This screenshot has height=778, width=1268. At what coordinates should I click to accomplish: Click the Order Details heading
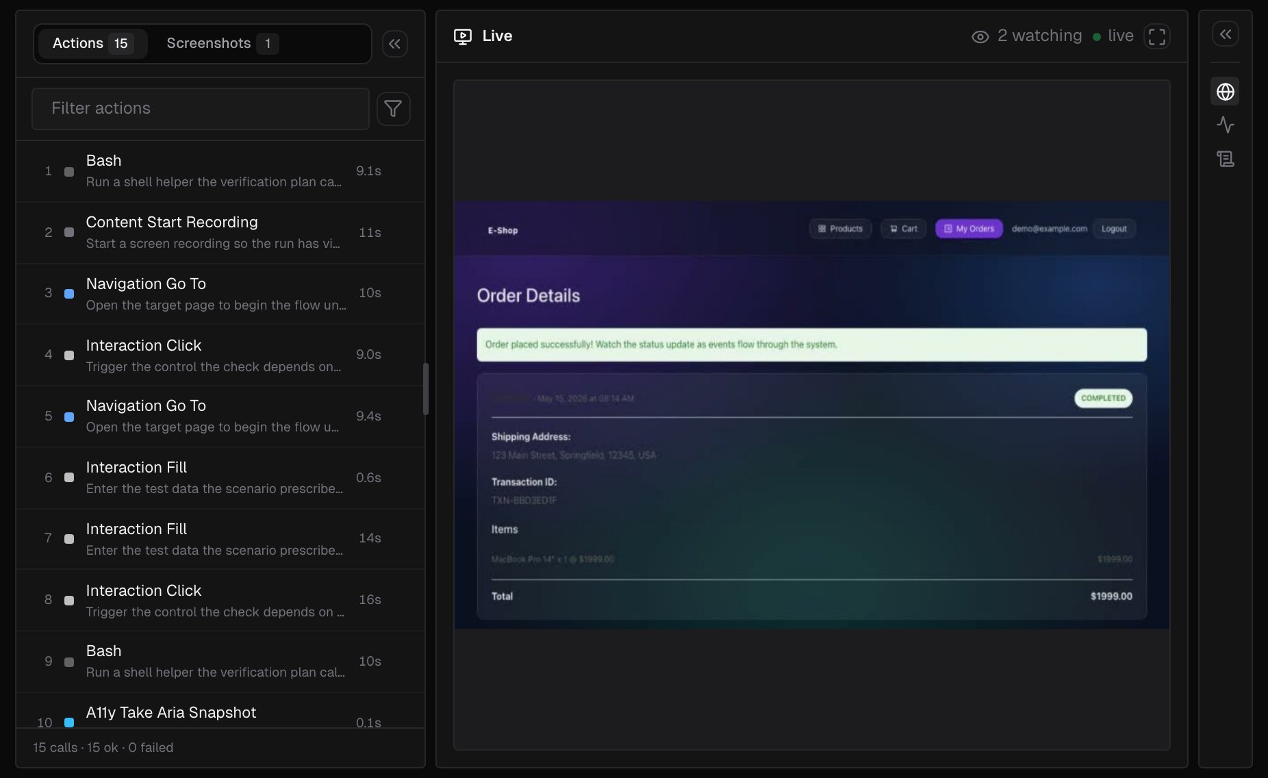click(529, 296)
